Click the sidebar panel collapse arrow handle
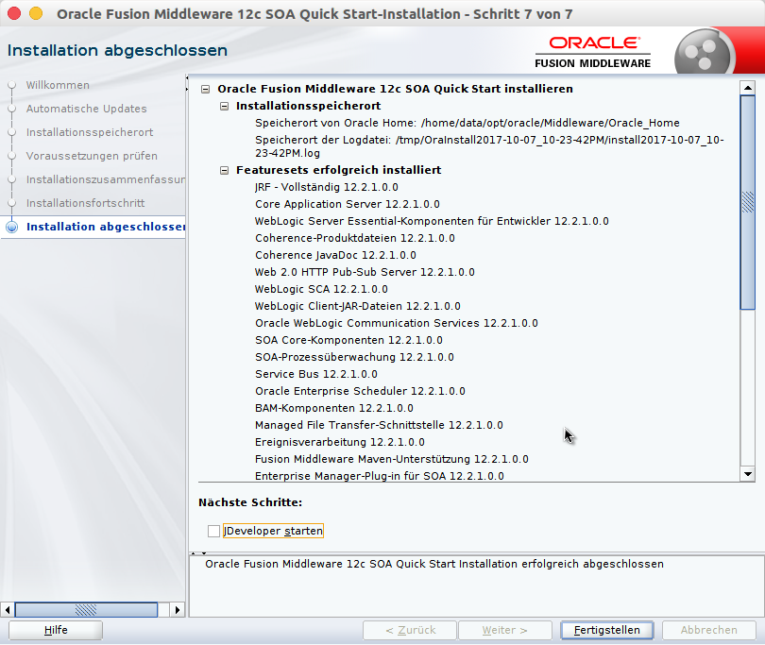The image size is (765, 645). click(x=187, y=83)
